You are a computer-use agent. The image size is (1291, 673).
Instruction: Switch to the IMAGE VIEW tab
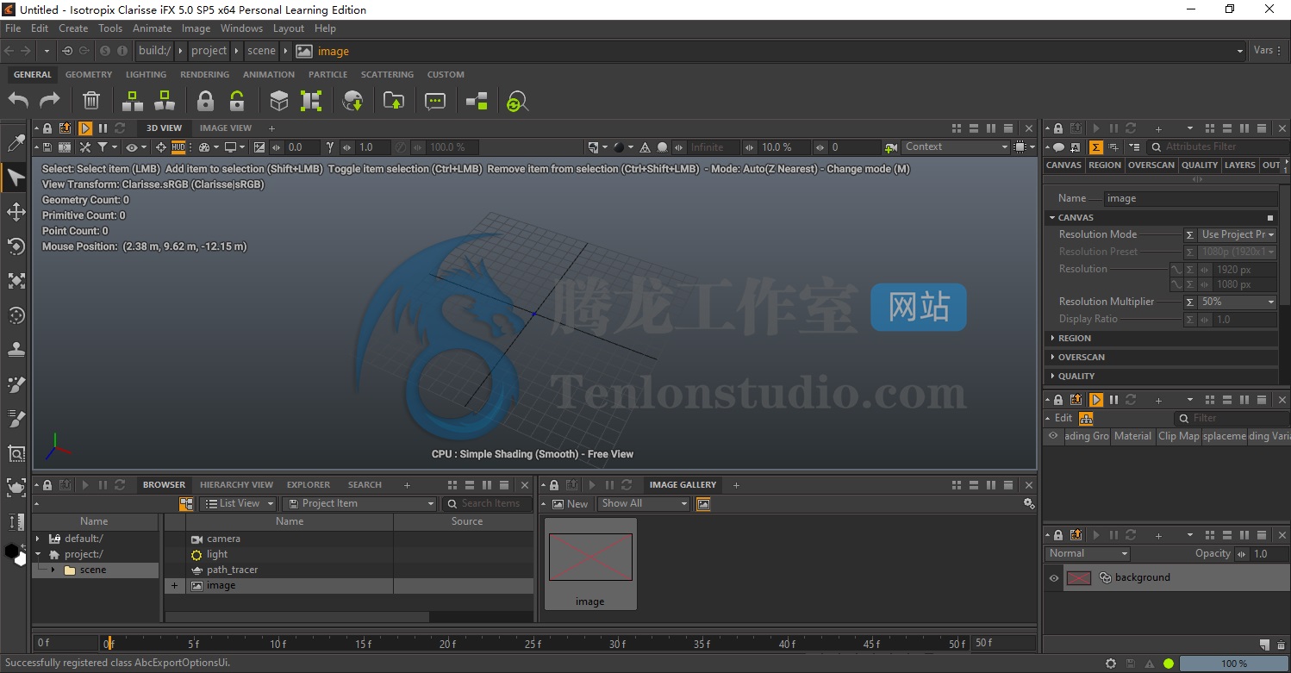[x=226, y=128]
